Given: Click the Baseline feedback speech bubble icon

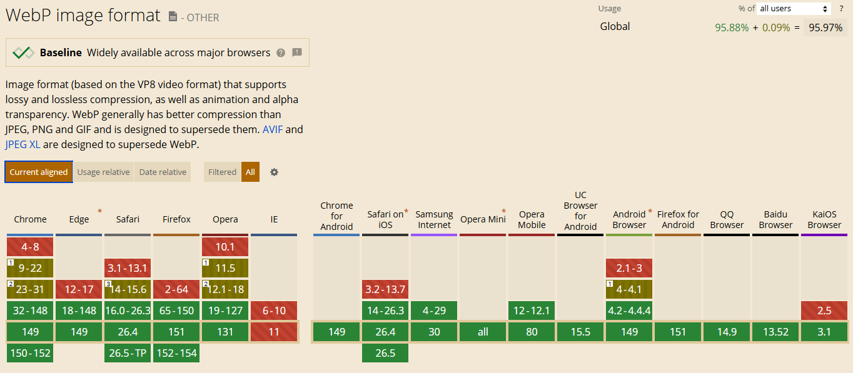Looking at the screenshot, I should [x=297, y=52].
